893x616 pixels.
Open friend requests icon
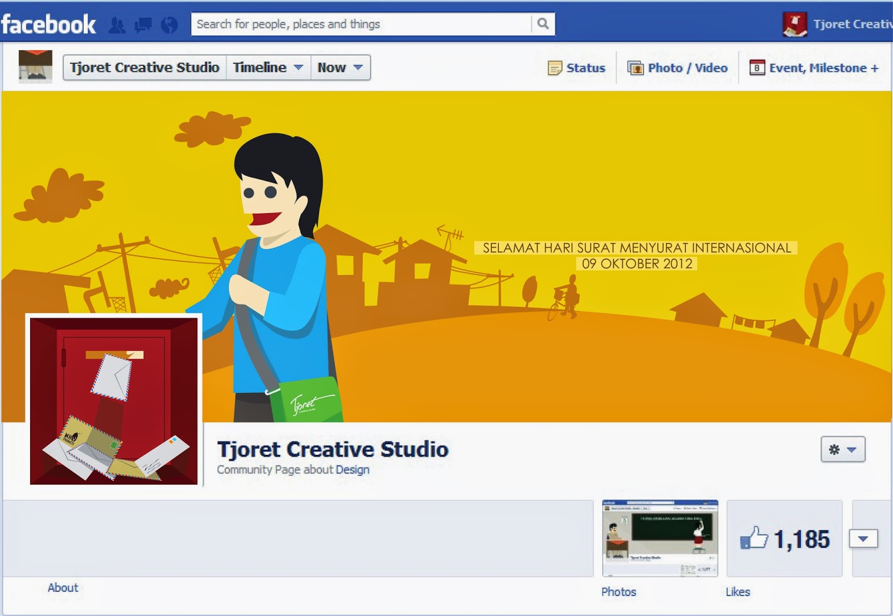pyautogui.click(x=117, y=25)
